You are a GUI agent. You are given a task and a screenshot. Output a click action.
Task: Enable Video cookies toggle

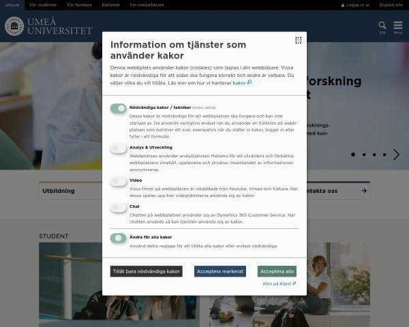pyautogui.click(x=118, y=181)
